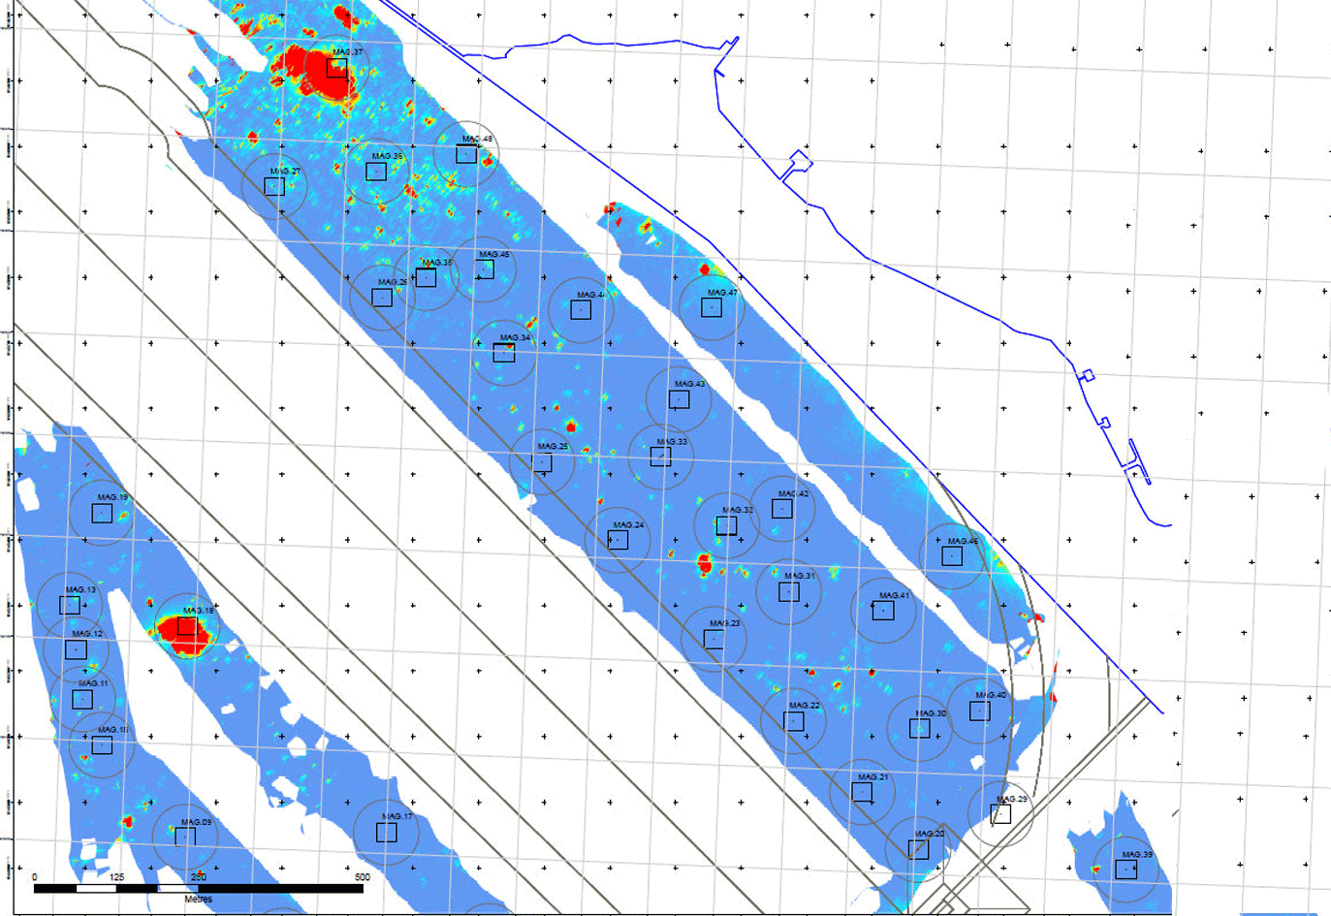
Task: Click the MAG.32 target box
Action: click(x=726, y=525)
